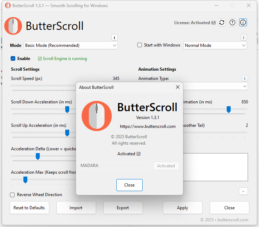Click the Apply button
This screenshot has height=227, width=259.
[x=182, y=208]
